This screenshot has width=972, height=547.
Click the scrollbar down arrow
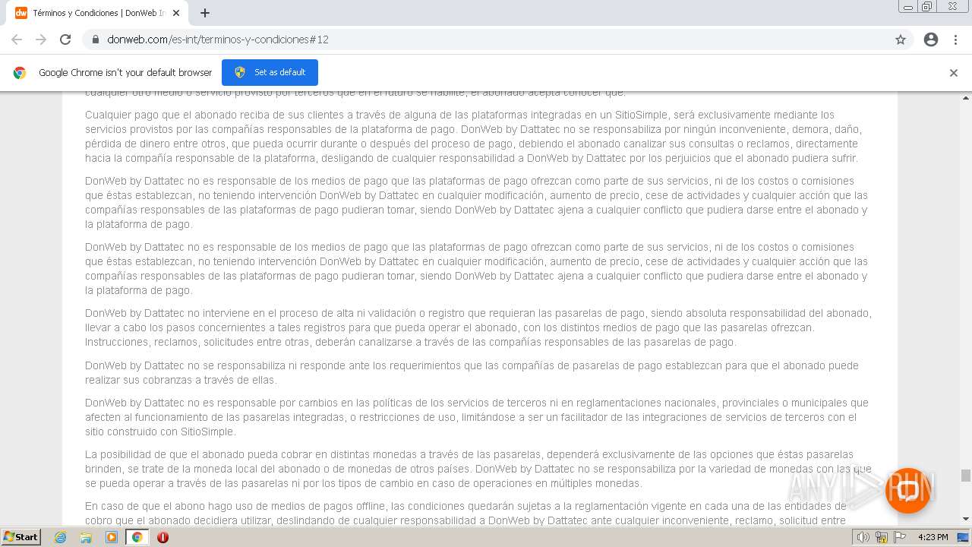pos(966,520)
